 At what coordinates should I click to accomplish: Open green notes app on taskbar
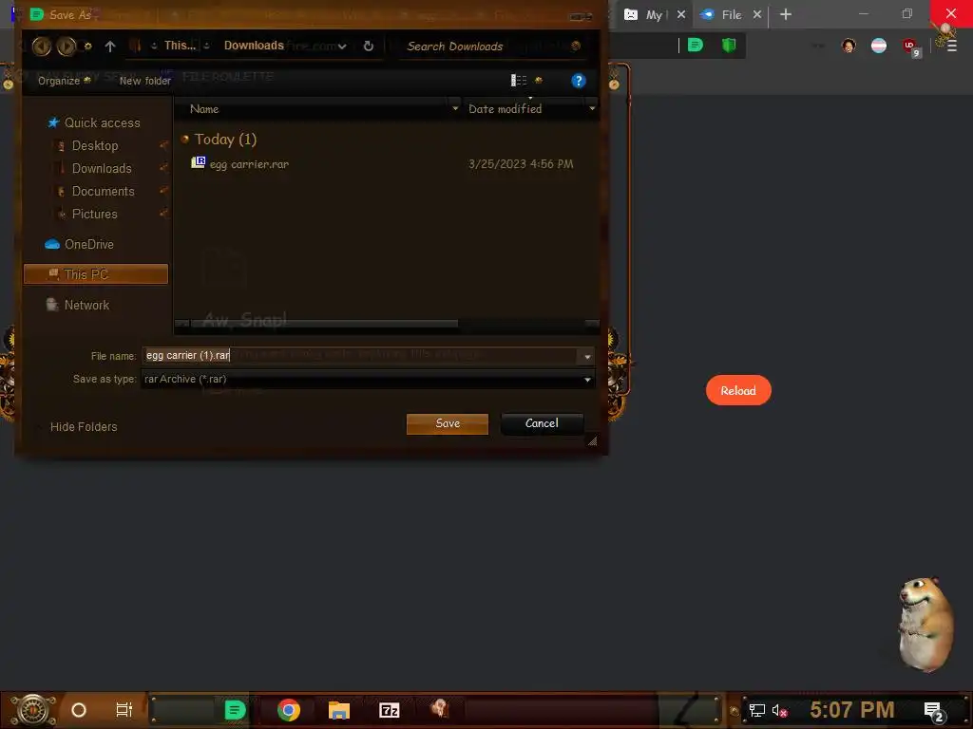point(235,710)
